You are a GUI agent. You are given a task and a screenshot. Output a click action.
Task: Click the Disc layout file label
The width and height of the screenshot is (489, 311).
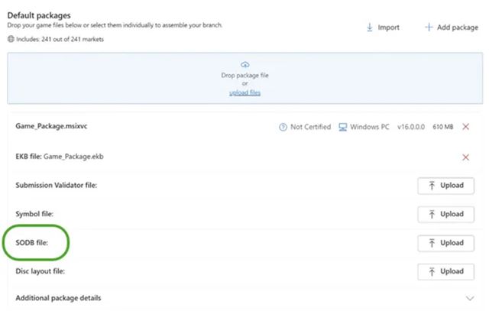40,271
